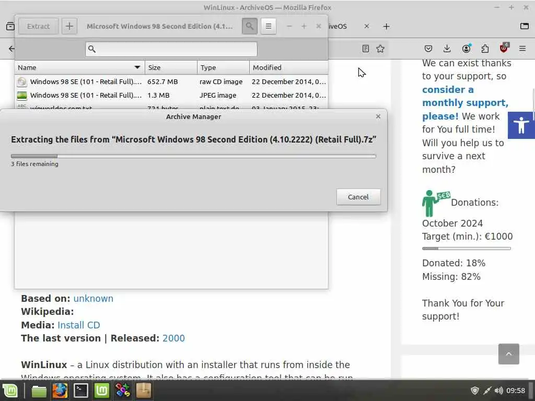Go back in Firefox
This screenshot has width=535, height=401.
point(11,49)
